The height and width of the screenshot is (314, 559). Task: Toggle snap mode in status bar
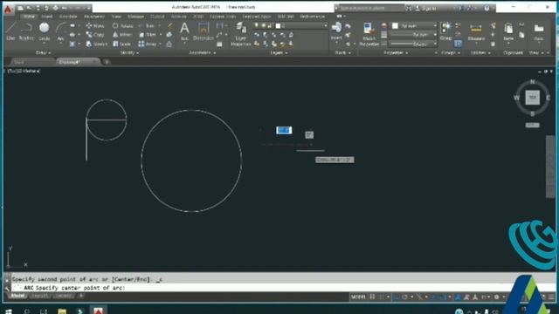pyautogui.click(x=382, y=297)
